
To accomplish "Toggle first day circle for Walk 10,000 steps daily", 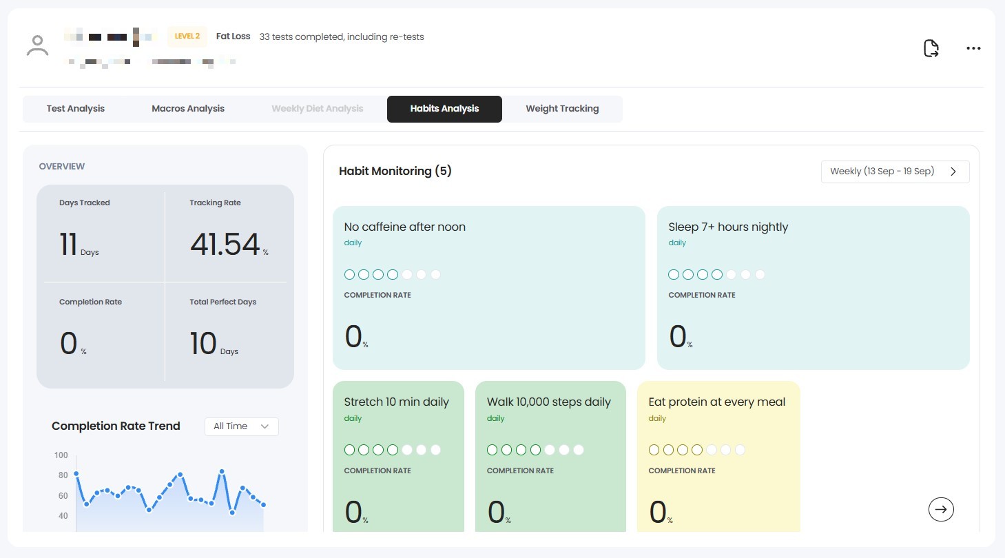I will (492, 450).
